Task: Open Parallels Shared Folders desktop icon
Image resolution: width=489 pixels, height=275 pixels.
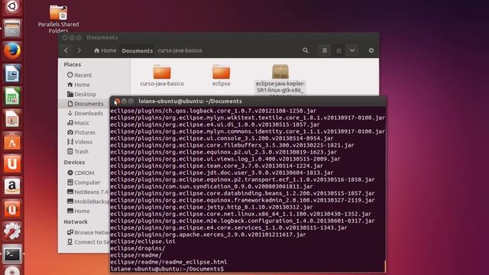Action: 58,18
